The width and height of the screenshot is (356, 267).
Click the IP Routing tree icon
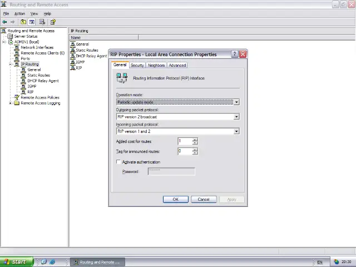coord(17,65)
